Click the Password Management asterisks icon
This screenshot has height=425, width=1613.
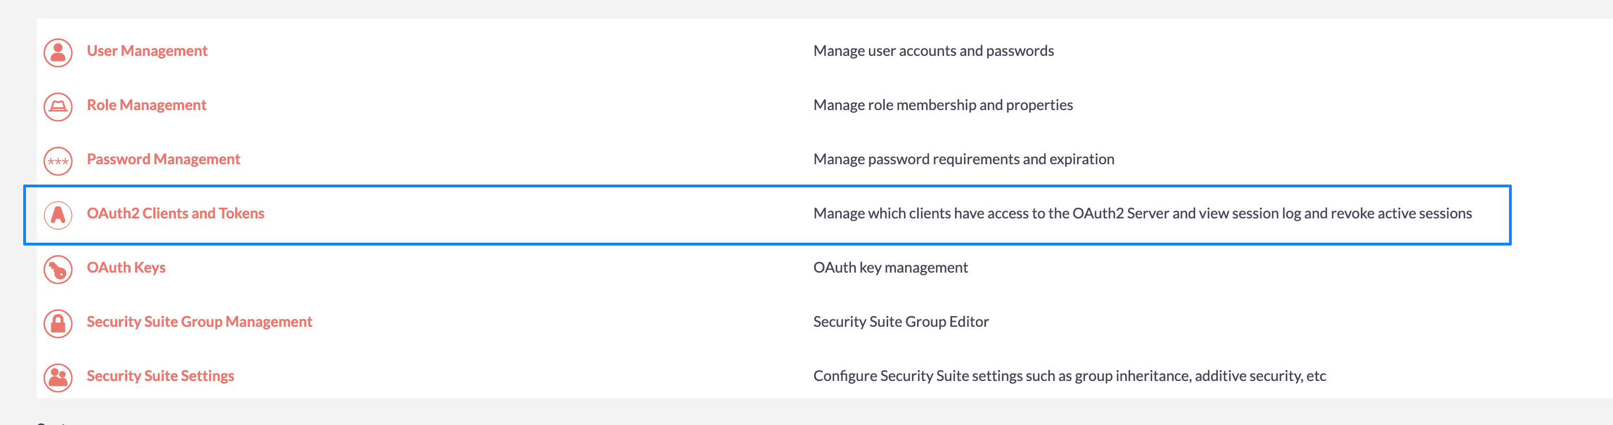[x=58, y=161]
